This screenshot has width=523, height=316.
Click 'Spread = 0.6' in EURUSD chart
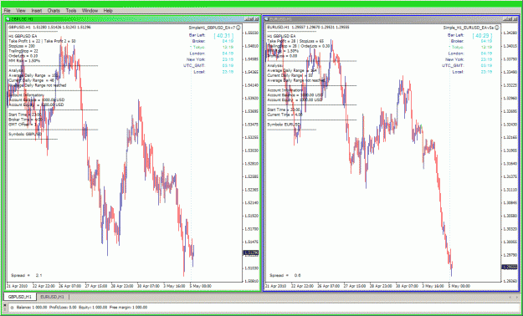[x=285, y=275]
